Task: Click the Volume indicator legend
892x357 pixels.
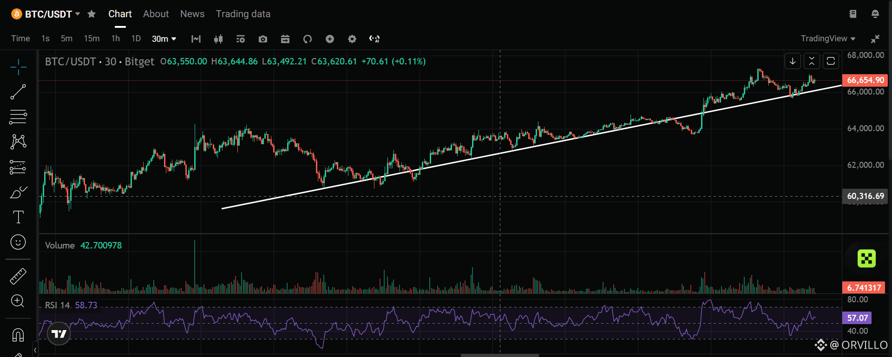Action: pyautogui.click(x=60, y=246)
